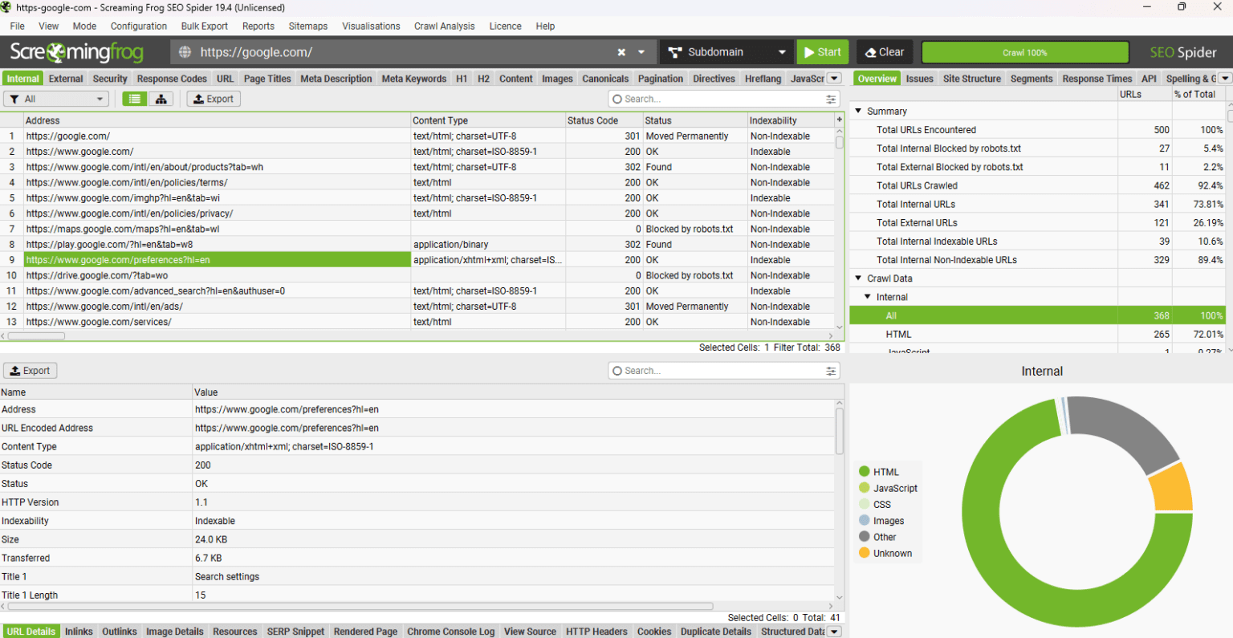This screenshot has height=638, width=1233.
Task: Open the Configuration menu
Action: (x=139, y=26)
